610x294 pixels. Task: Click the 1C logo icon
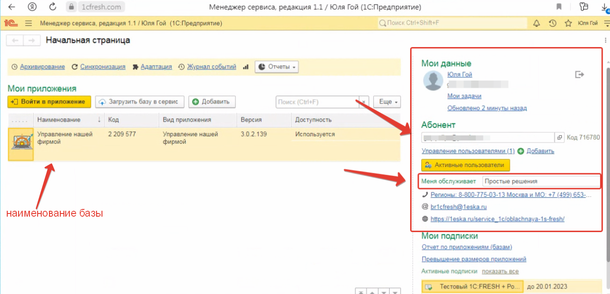(x=10, y=23)
